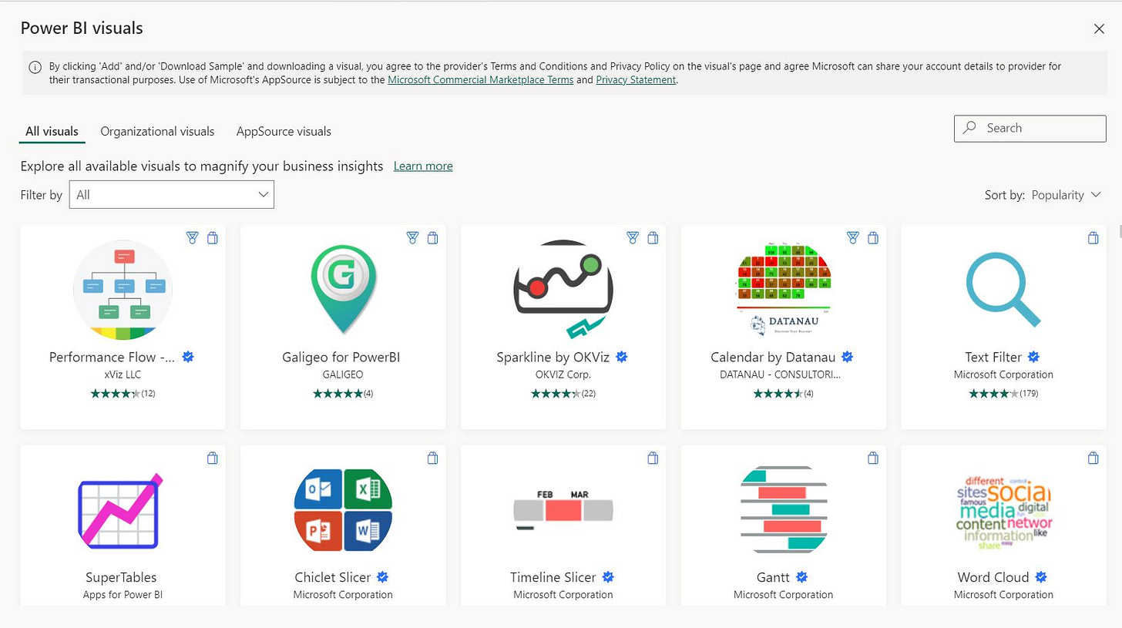Click the shopping bag icon on SuperTables card
The image size is (1122, 628).
click(213, 458)
